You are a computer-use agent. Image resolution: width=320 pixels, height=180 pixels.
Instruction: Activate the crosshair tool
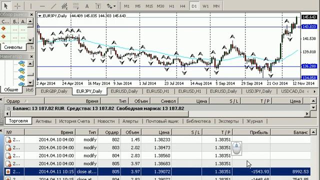pyautogui.click(x=17, y=6)
